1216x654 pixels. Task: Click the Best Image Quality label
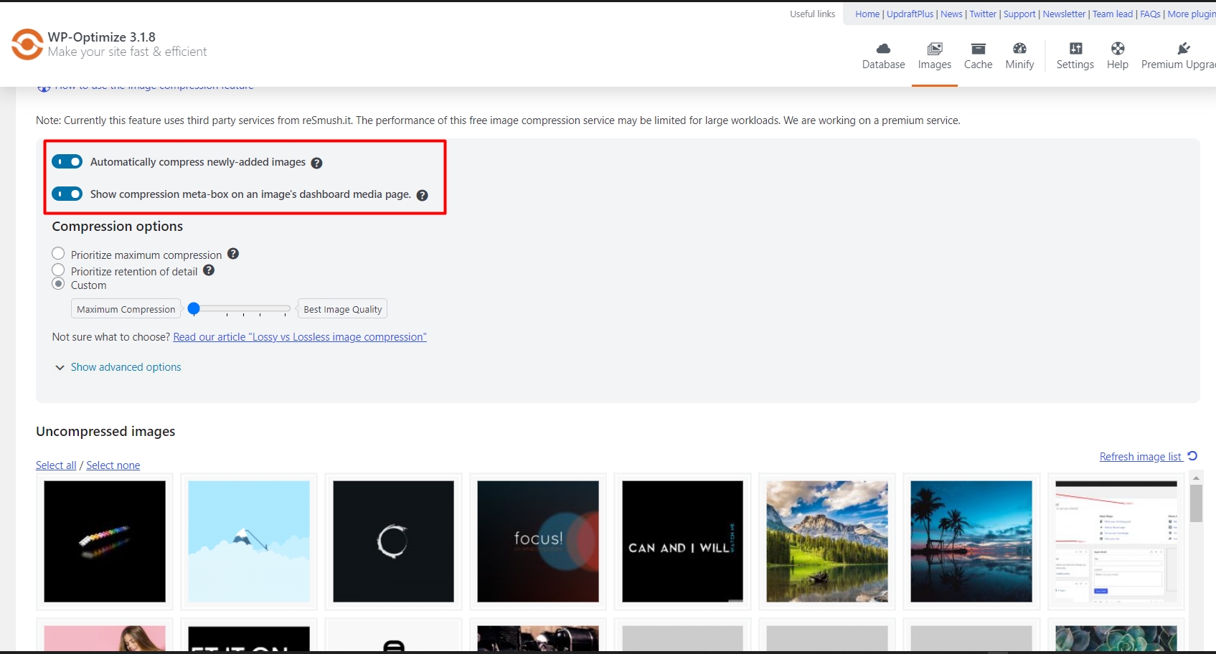pyautogui.click(x=342, y=309)
